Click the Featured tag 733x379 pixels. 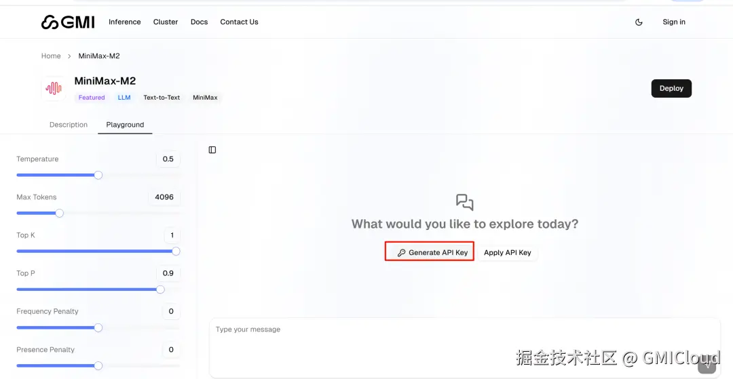tap(92, 98)
